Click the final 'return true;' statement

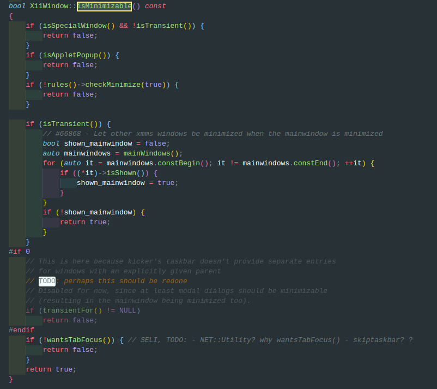[x=51, y=369]
